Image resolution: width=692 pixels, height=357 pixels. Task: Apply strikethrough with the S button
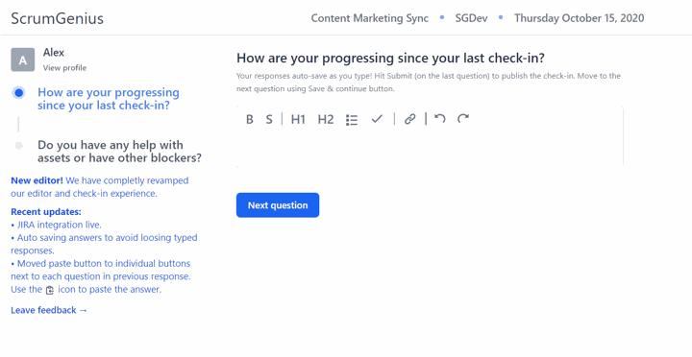[269, 119]
